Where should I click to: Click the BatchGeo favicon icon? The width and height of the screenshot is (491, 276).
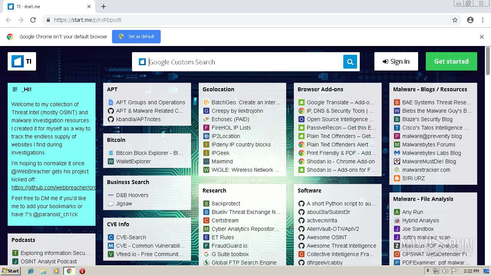pyautogui.click(x=206, y=102)
